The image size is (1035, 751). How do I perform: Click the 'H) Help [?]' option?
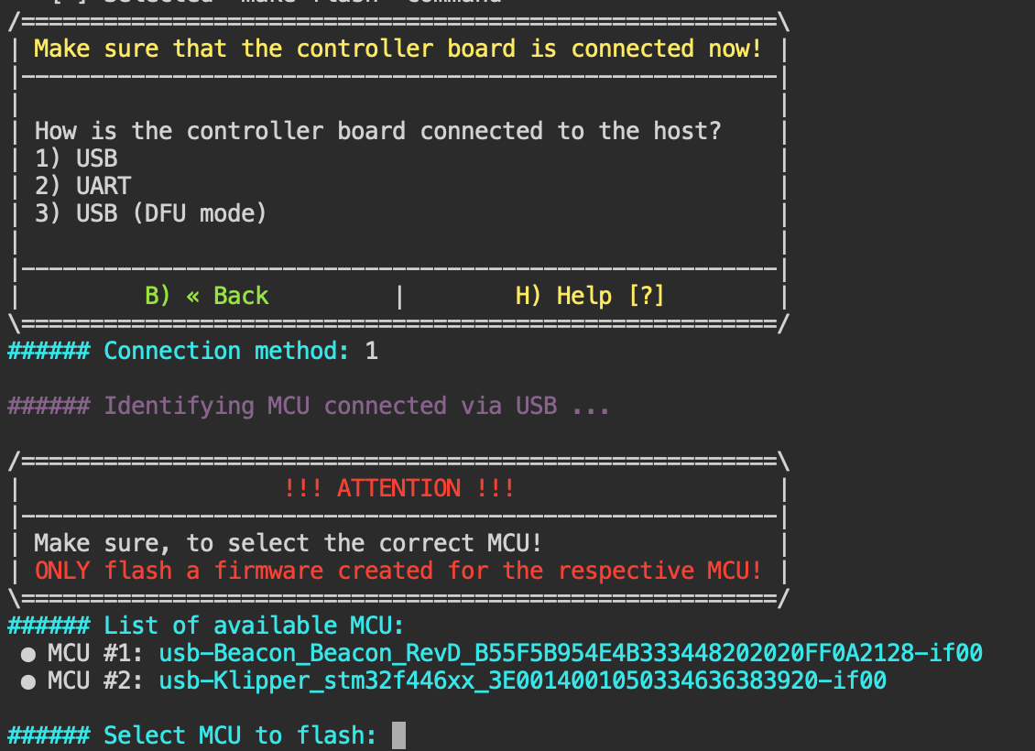tap(590, 296)
